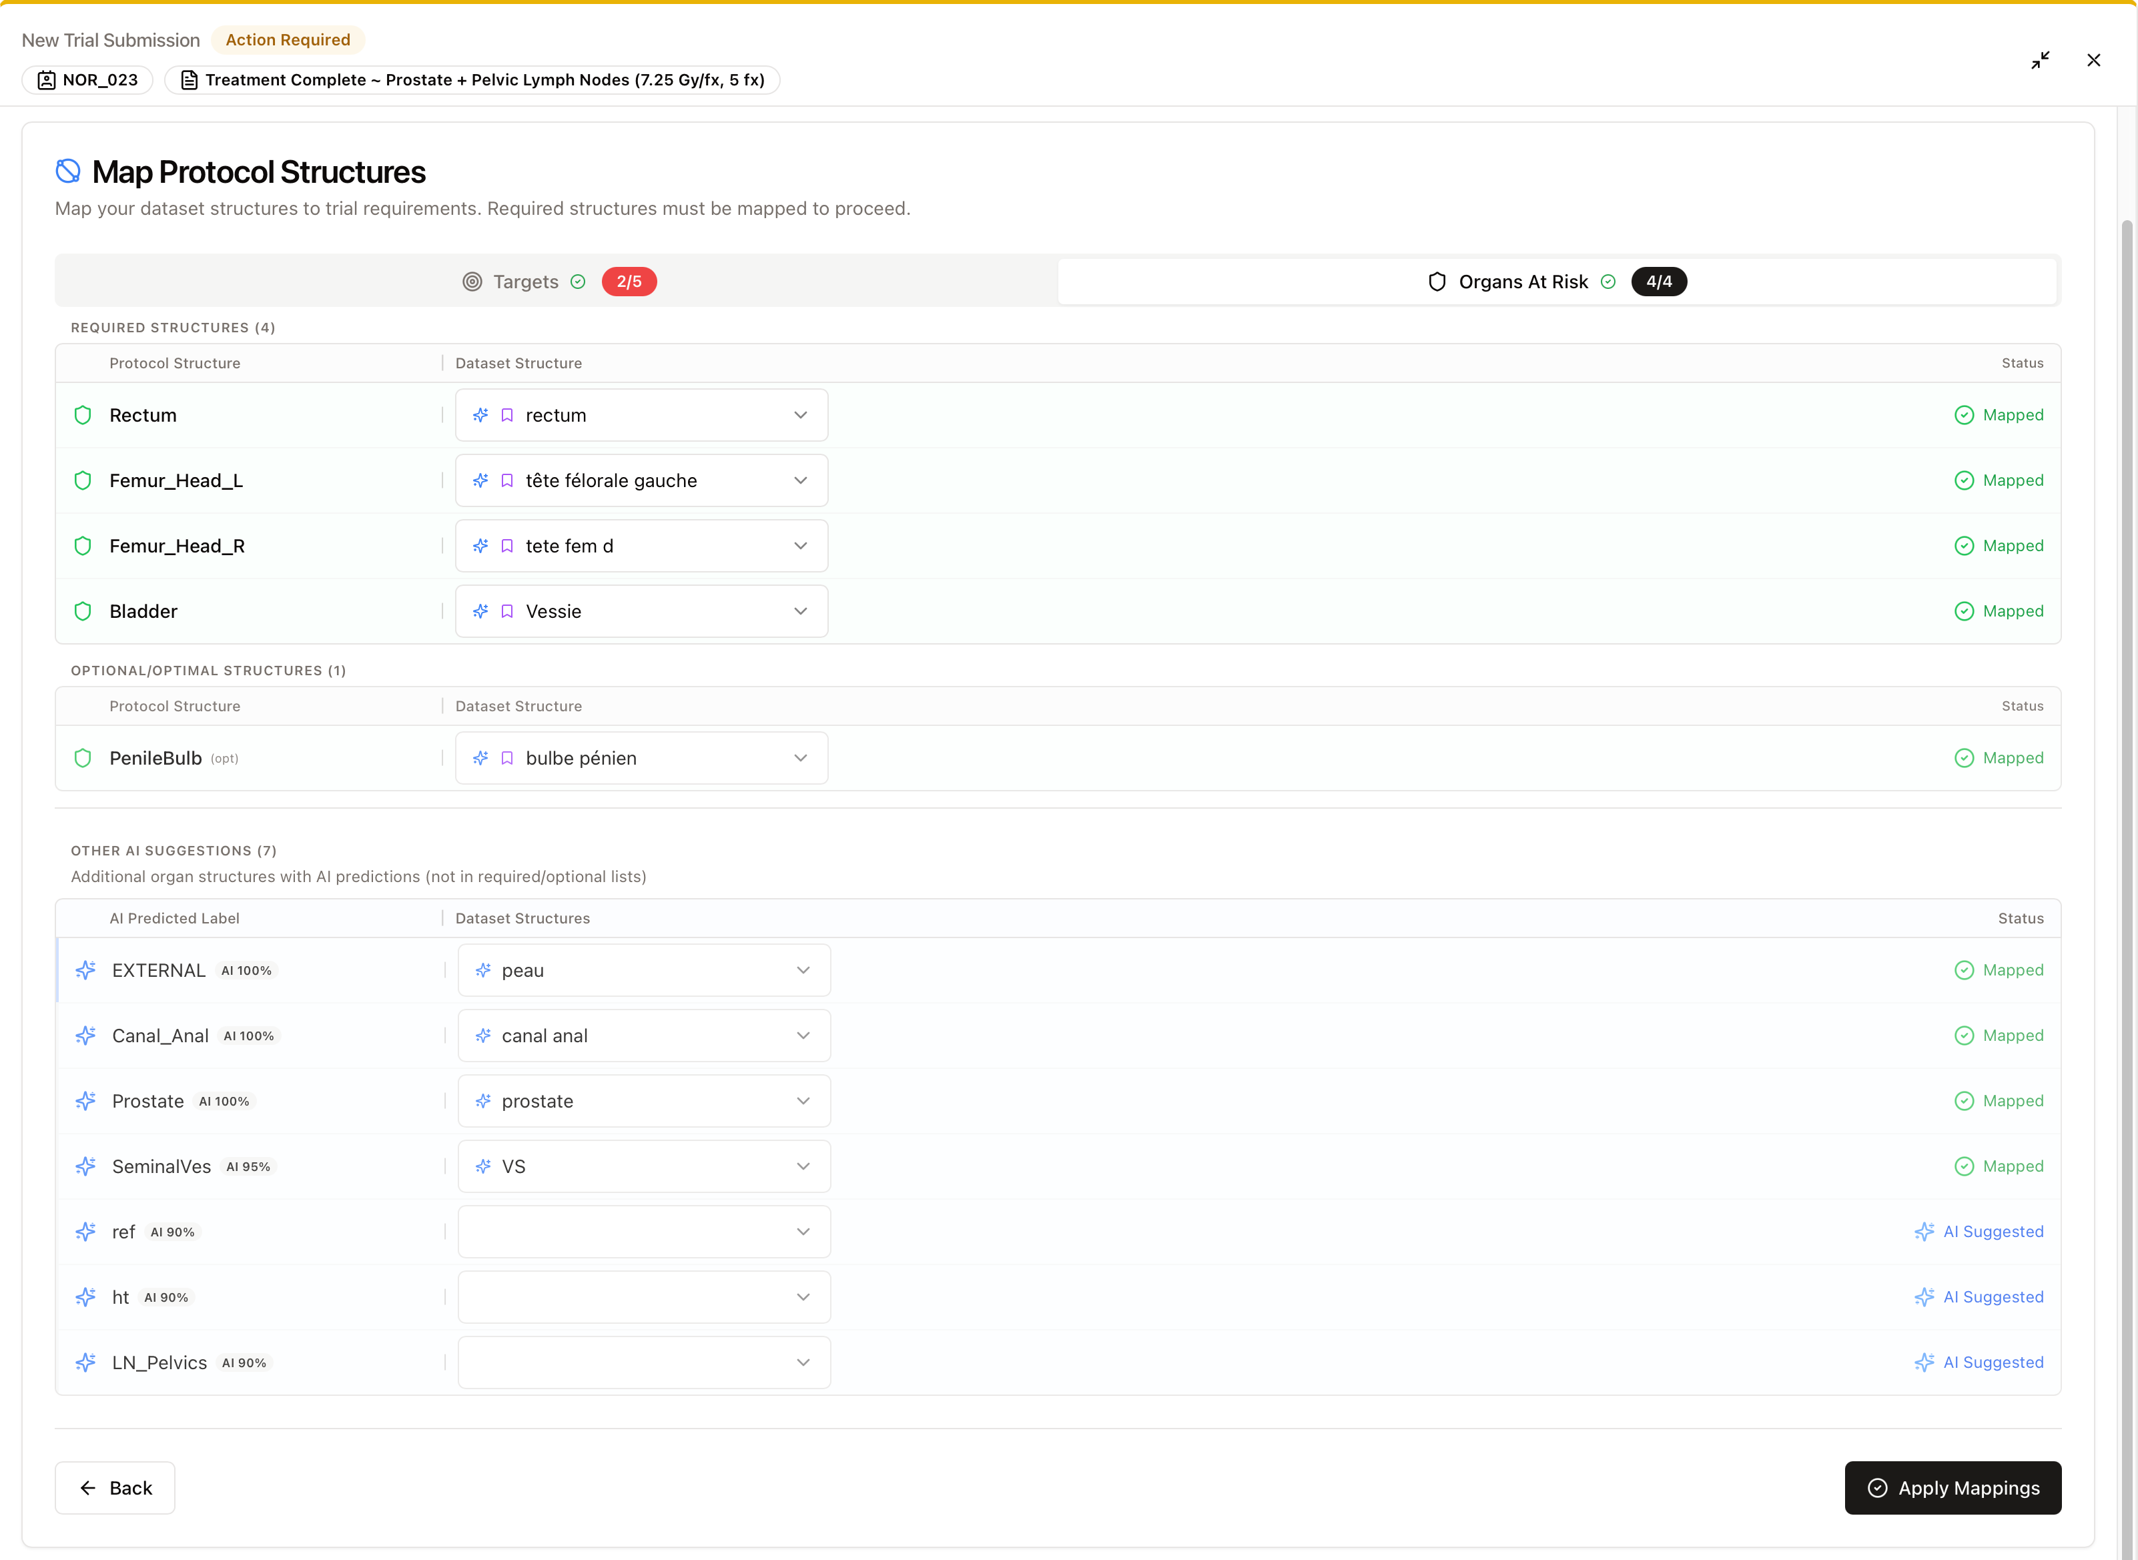Screen dimensions: 2138x1560
Task: Open the tête félorale gauche dropdown
Action: [641, 480]
